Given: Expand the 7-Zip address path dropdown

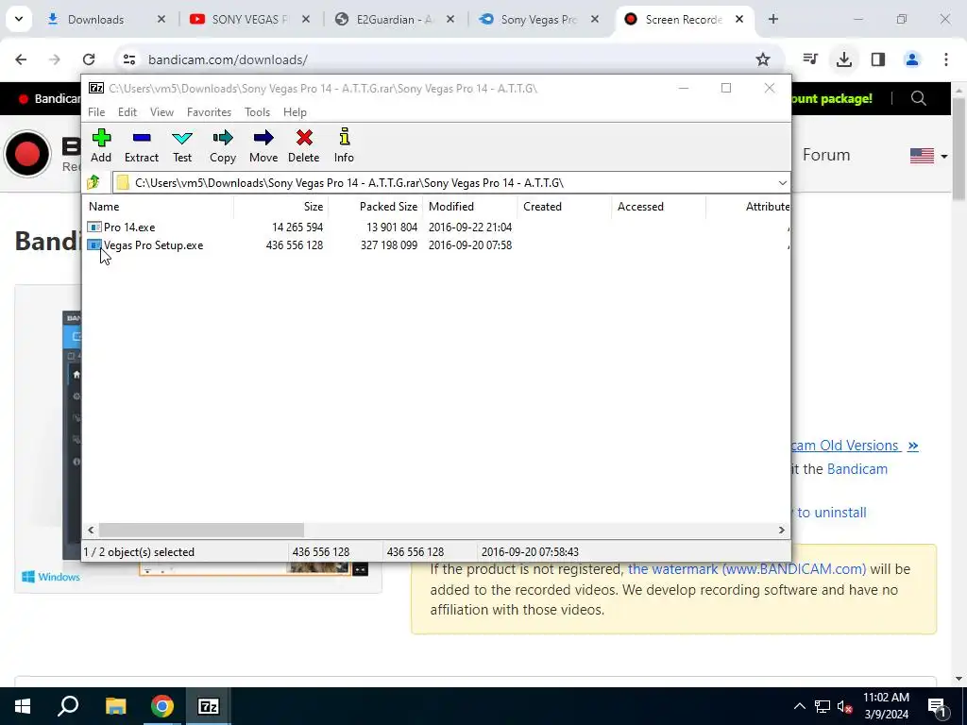Looking at the screenshot, I should pyautogui.click(x=782, y=183).
